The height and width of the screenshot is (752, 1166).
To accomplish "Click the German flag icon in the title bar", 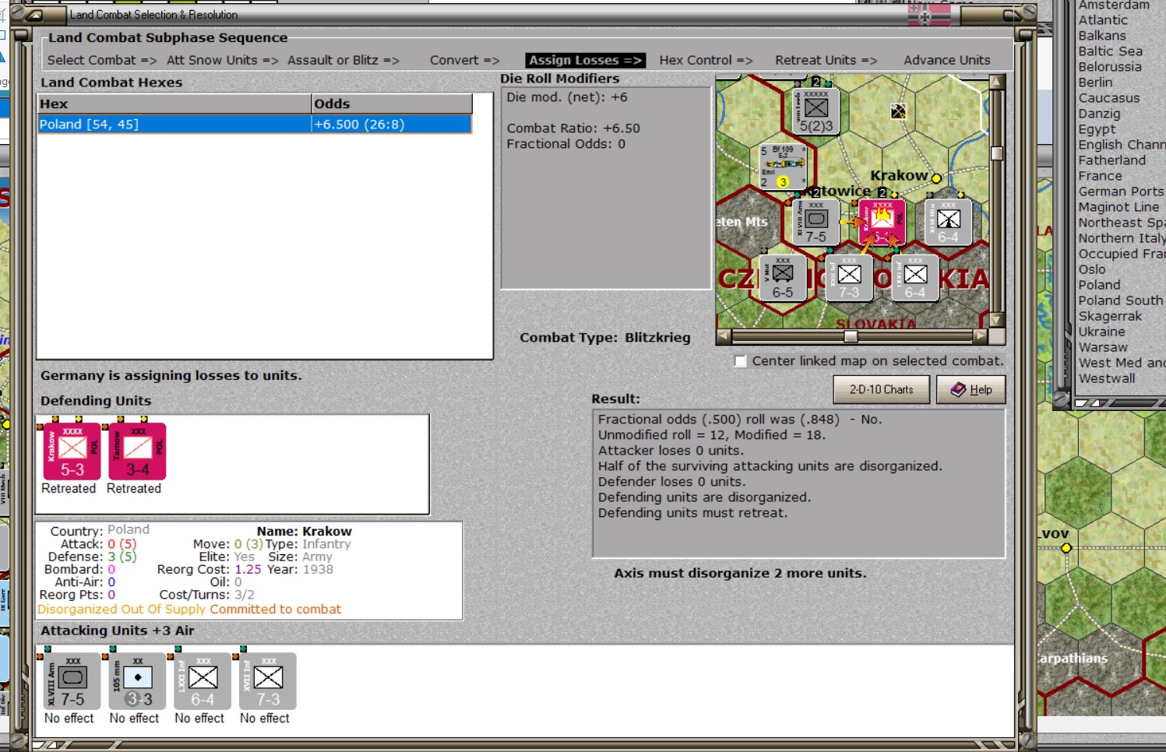I will [929, 14].
